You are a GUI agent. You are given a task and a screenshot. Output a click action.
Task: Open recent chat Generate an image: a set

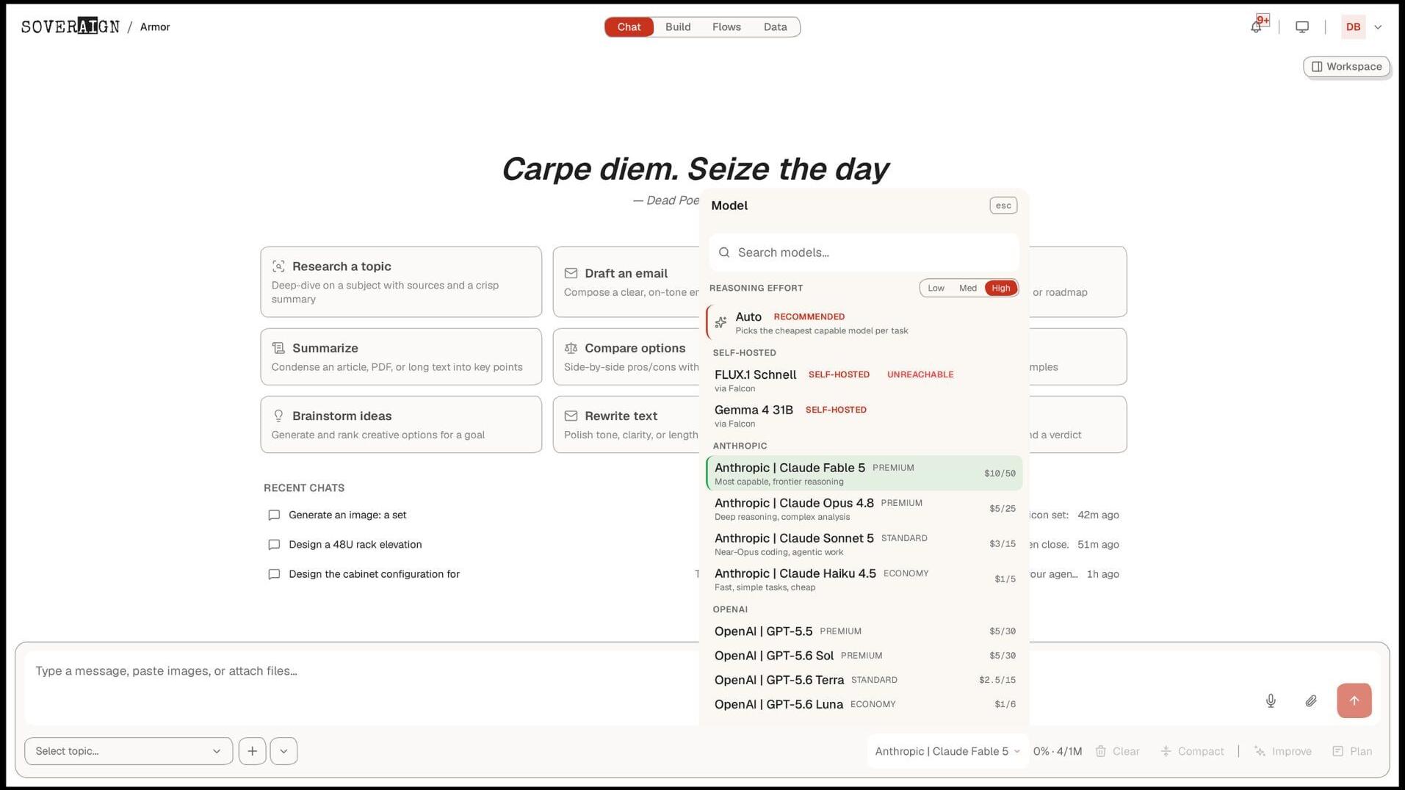[x=347, y=515]
